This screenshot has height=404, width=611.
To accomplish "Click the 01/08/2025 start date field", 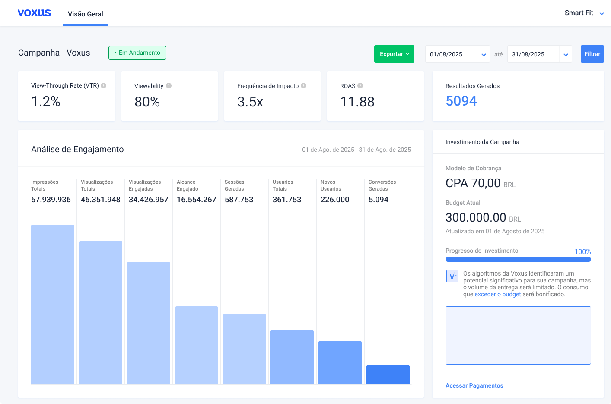I will click(x=451, y=54).
